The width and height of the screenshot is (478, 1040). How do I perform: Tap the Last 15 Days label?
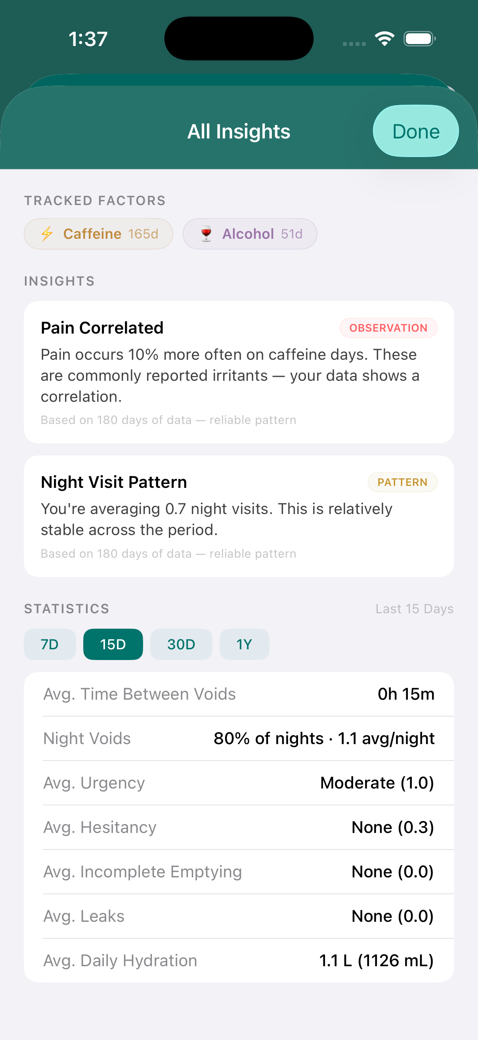[x=414, y=608]
